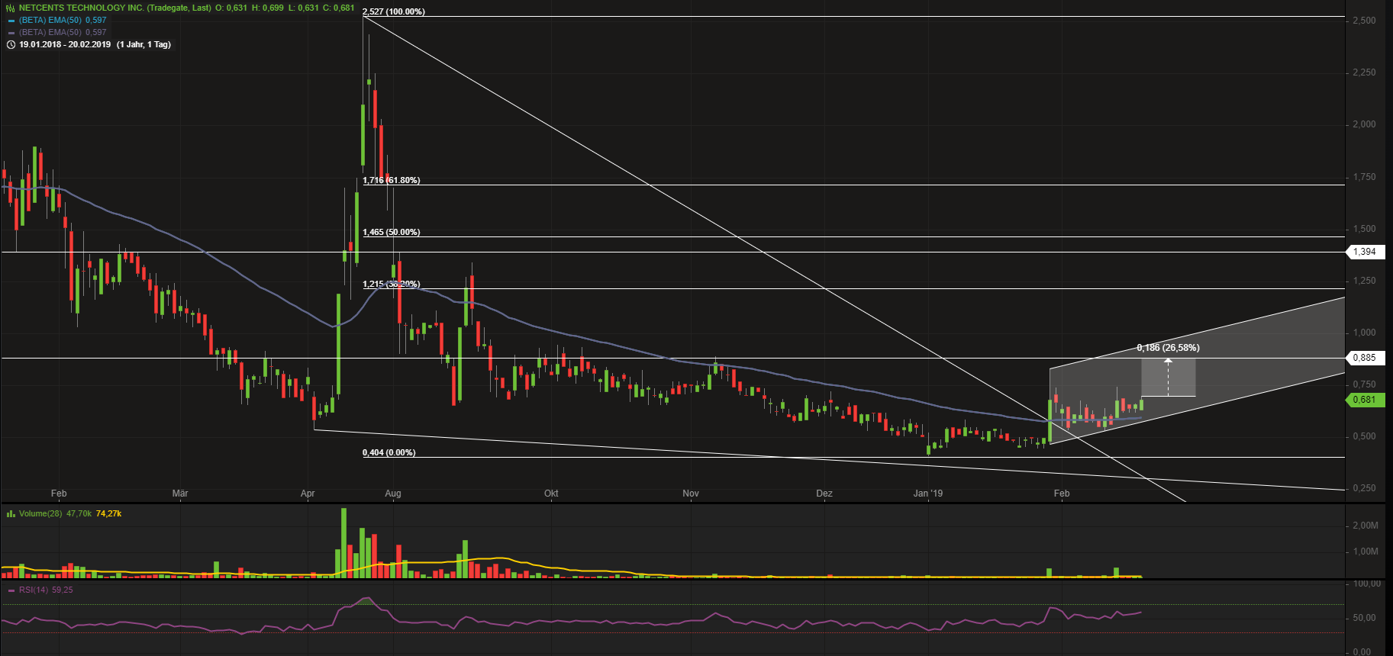Select the blue (BETA) EMA(50) indicator label

coord(50,21)
